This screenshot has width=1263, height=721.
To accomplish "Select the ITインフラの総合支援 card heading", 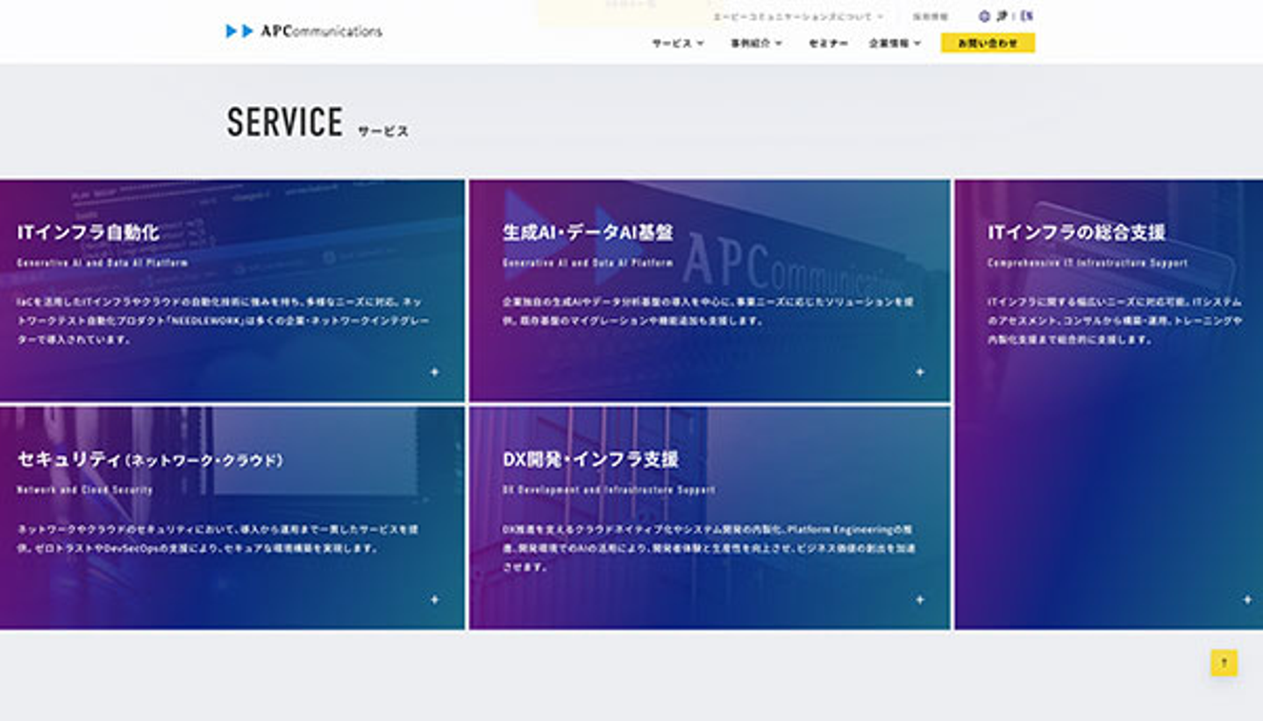I will tap(1076, 232).
